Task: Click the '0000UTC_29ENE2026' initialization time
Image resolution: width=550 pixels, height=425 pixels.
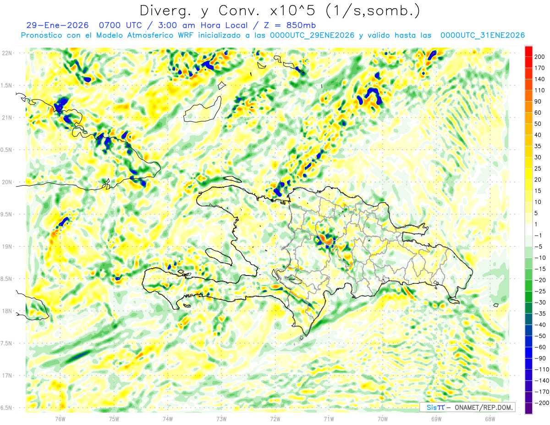Action: [312, 35]
